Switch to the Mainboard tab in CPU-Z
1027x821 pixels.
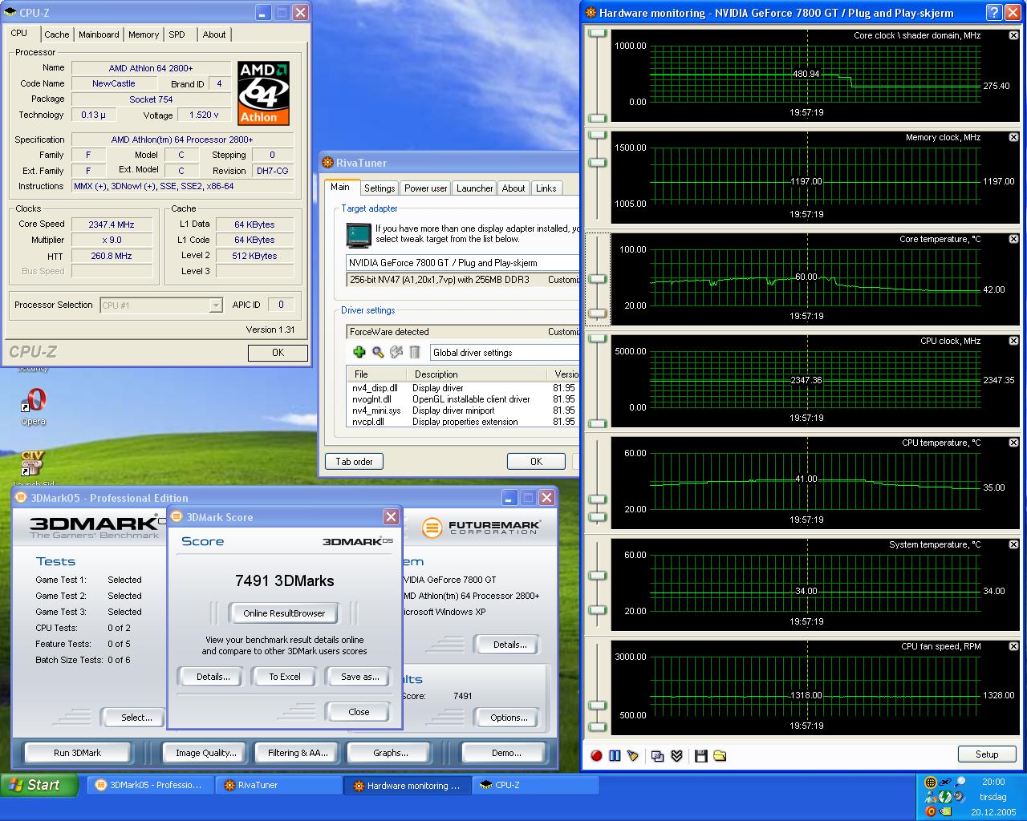(x=99, y=34)
